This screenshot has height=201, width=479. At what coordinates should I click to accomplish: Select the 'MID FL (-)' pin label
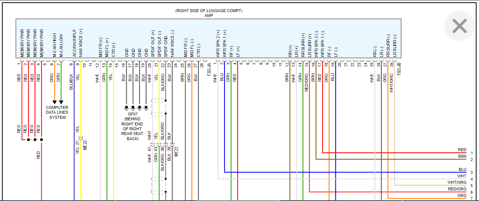(192, 47)
